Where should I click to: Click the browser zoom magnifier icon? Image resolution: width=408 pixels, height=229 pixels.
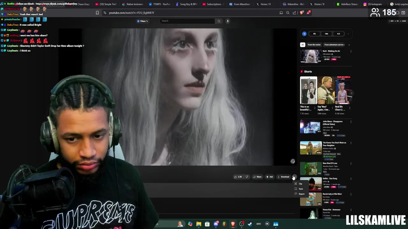click(x=288, y=13)
